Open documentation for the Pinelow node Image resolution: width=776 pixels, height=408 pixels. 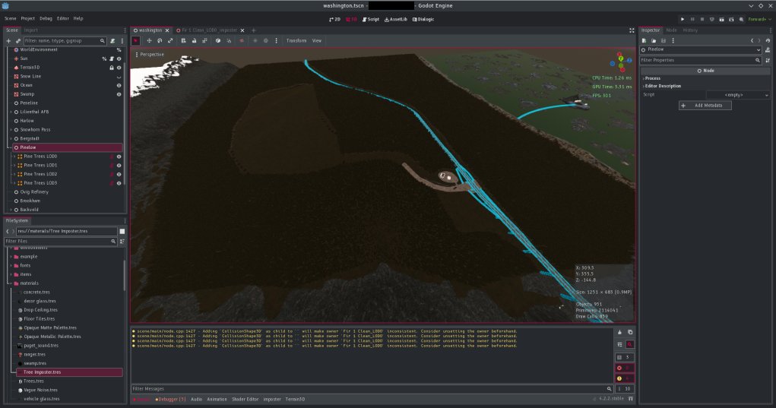pyautogui.click(x=768, y=49)
